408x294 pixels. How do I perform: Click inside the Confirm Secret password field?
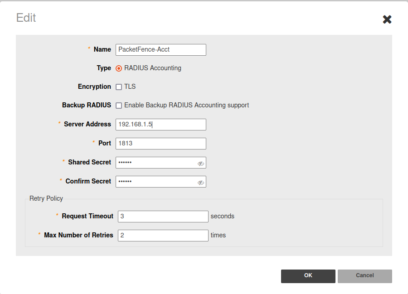tap(154, 182)
